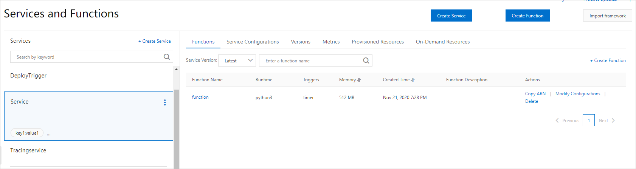Click the 512 MB memory cell
The image size is (636, 169).
[x=347, y=98]
